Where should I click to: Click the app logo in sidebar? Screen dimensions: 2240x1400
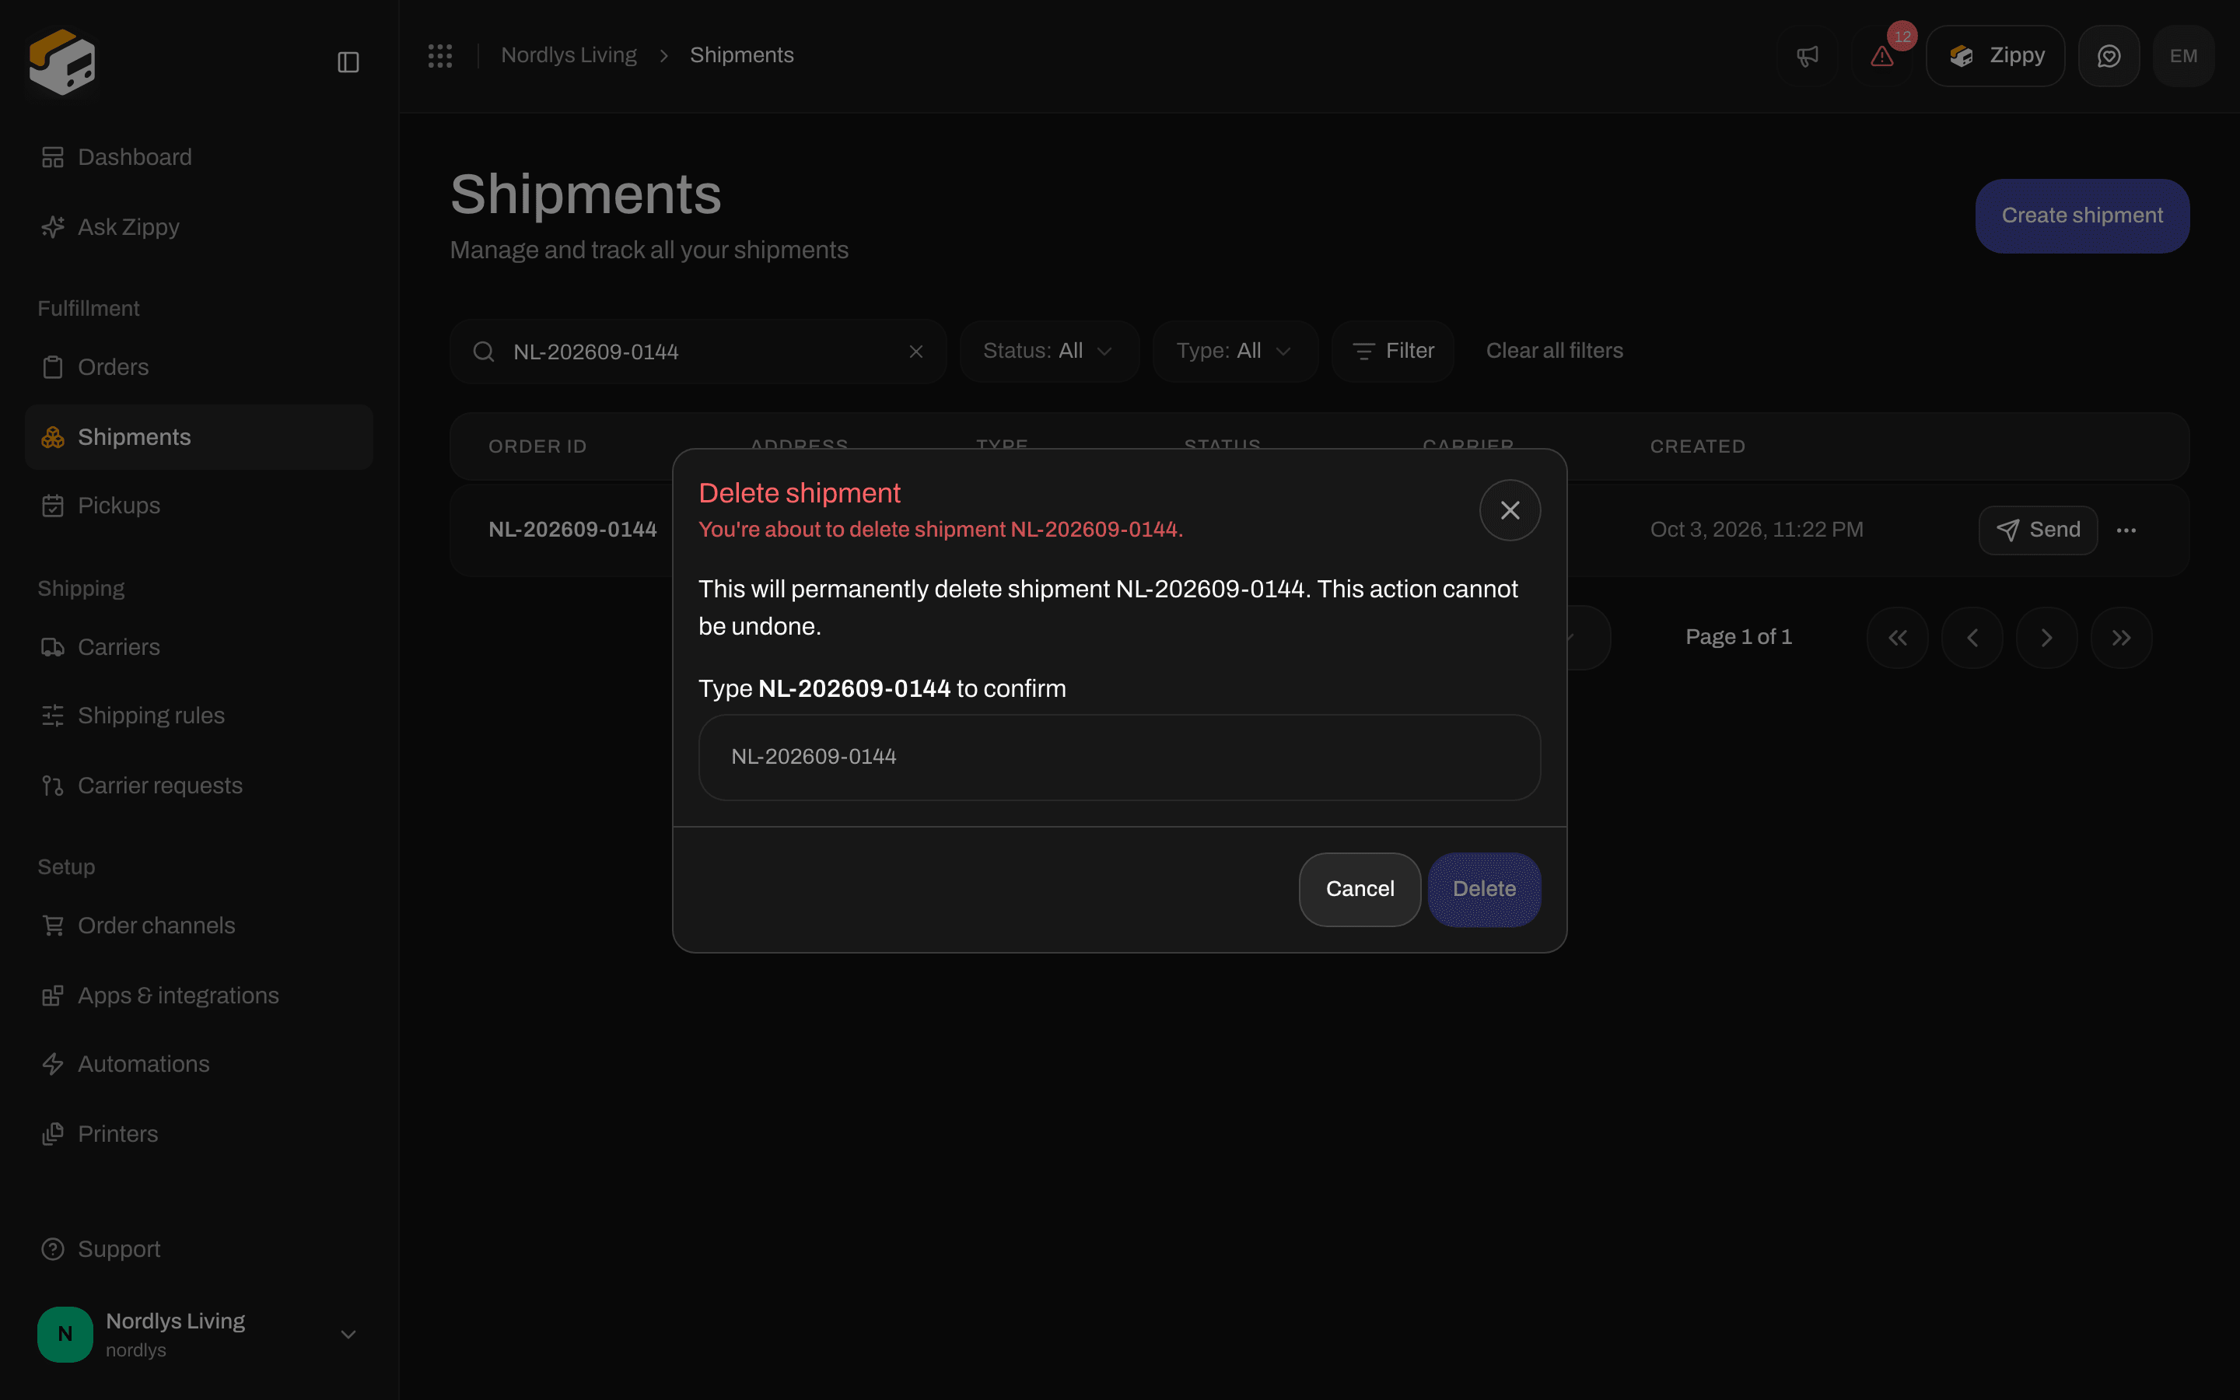62,62
